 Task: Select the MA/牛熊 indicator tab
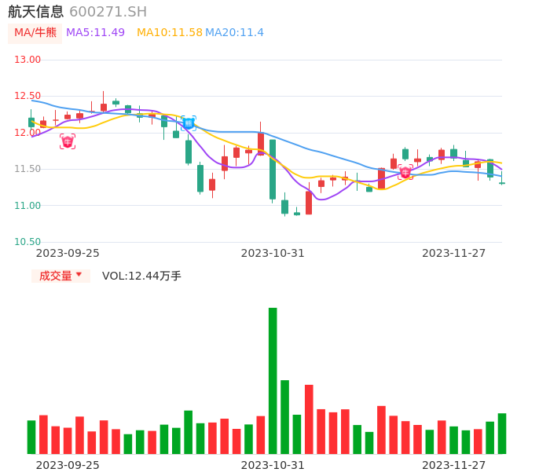35,33
